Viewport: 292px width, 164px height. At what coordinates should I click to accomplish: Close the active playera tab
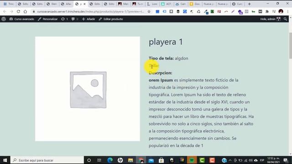tap(84, 4)
